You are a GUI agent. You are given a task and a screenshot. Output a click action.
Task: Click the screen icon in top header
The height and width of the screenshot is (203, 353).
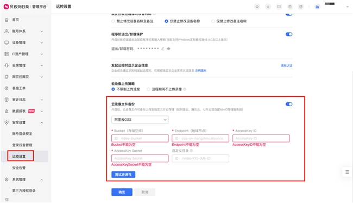click(x=279, y=7)
